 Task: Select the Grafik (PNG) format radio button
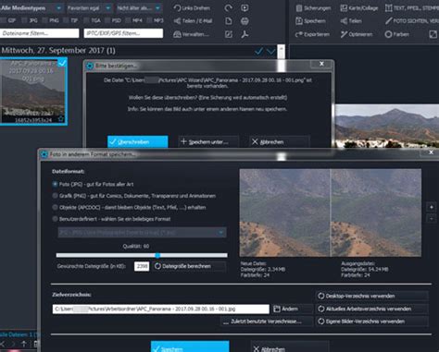click(x=55, y=196)
